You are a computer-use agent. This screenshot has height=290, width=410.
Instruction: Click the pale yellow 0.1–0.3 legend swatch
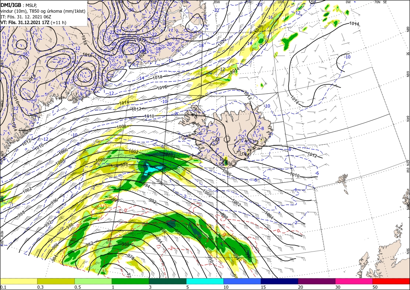(18, 281)
